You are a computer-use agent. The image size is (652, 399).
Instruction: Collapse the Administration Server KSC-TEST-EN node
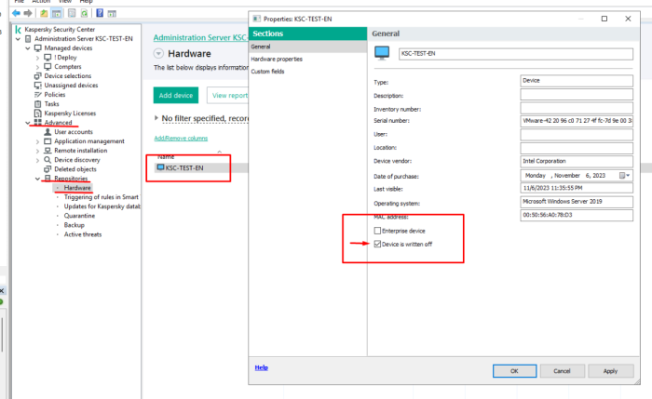[18, 39]
